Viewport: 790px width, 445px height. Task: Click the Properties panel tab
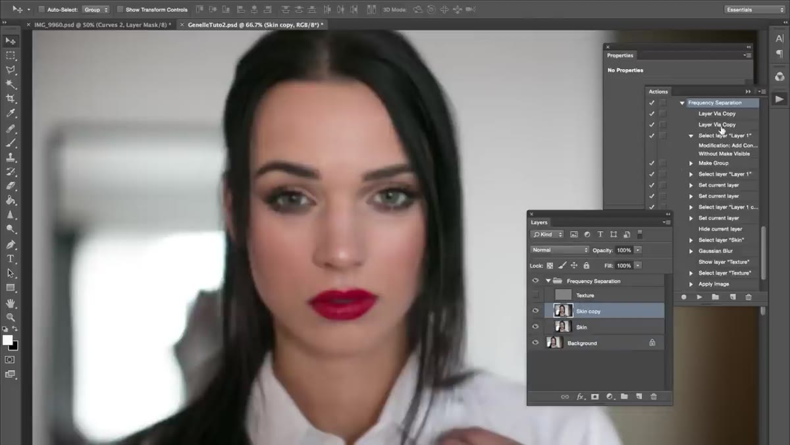[620, 56]
